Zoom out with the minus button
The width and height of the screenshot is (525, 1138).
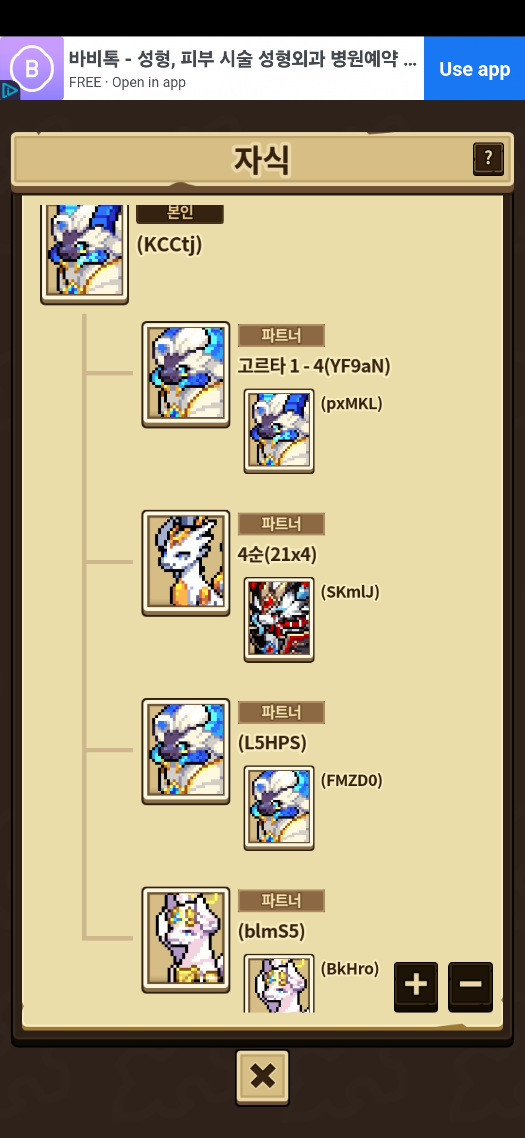470,987
